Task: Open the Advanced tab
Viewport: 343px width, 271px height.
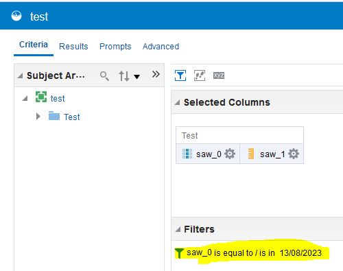Action: point(161,47)
